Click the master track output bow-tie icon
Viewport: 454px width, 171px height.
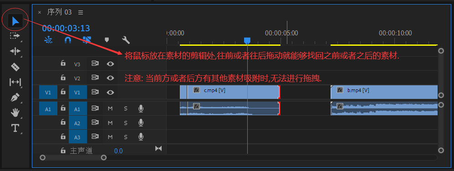(x=158, y=148)
